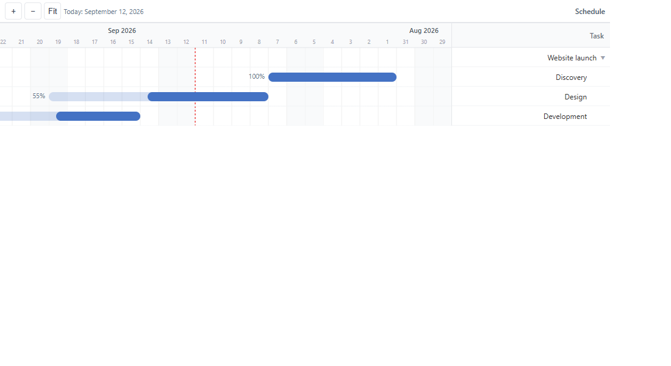The image size is (671, 366).
Task: Select the Design task name
Action: (576, 97)
